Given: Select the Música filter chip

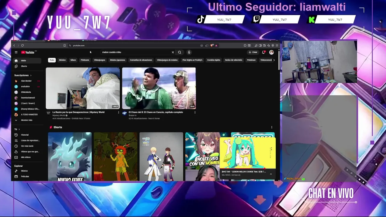Looking at the screenshot, I should click(62, 60).
